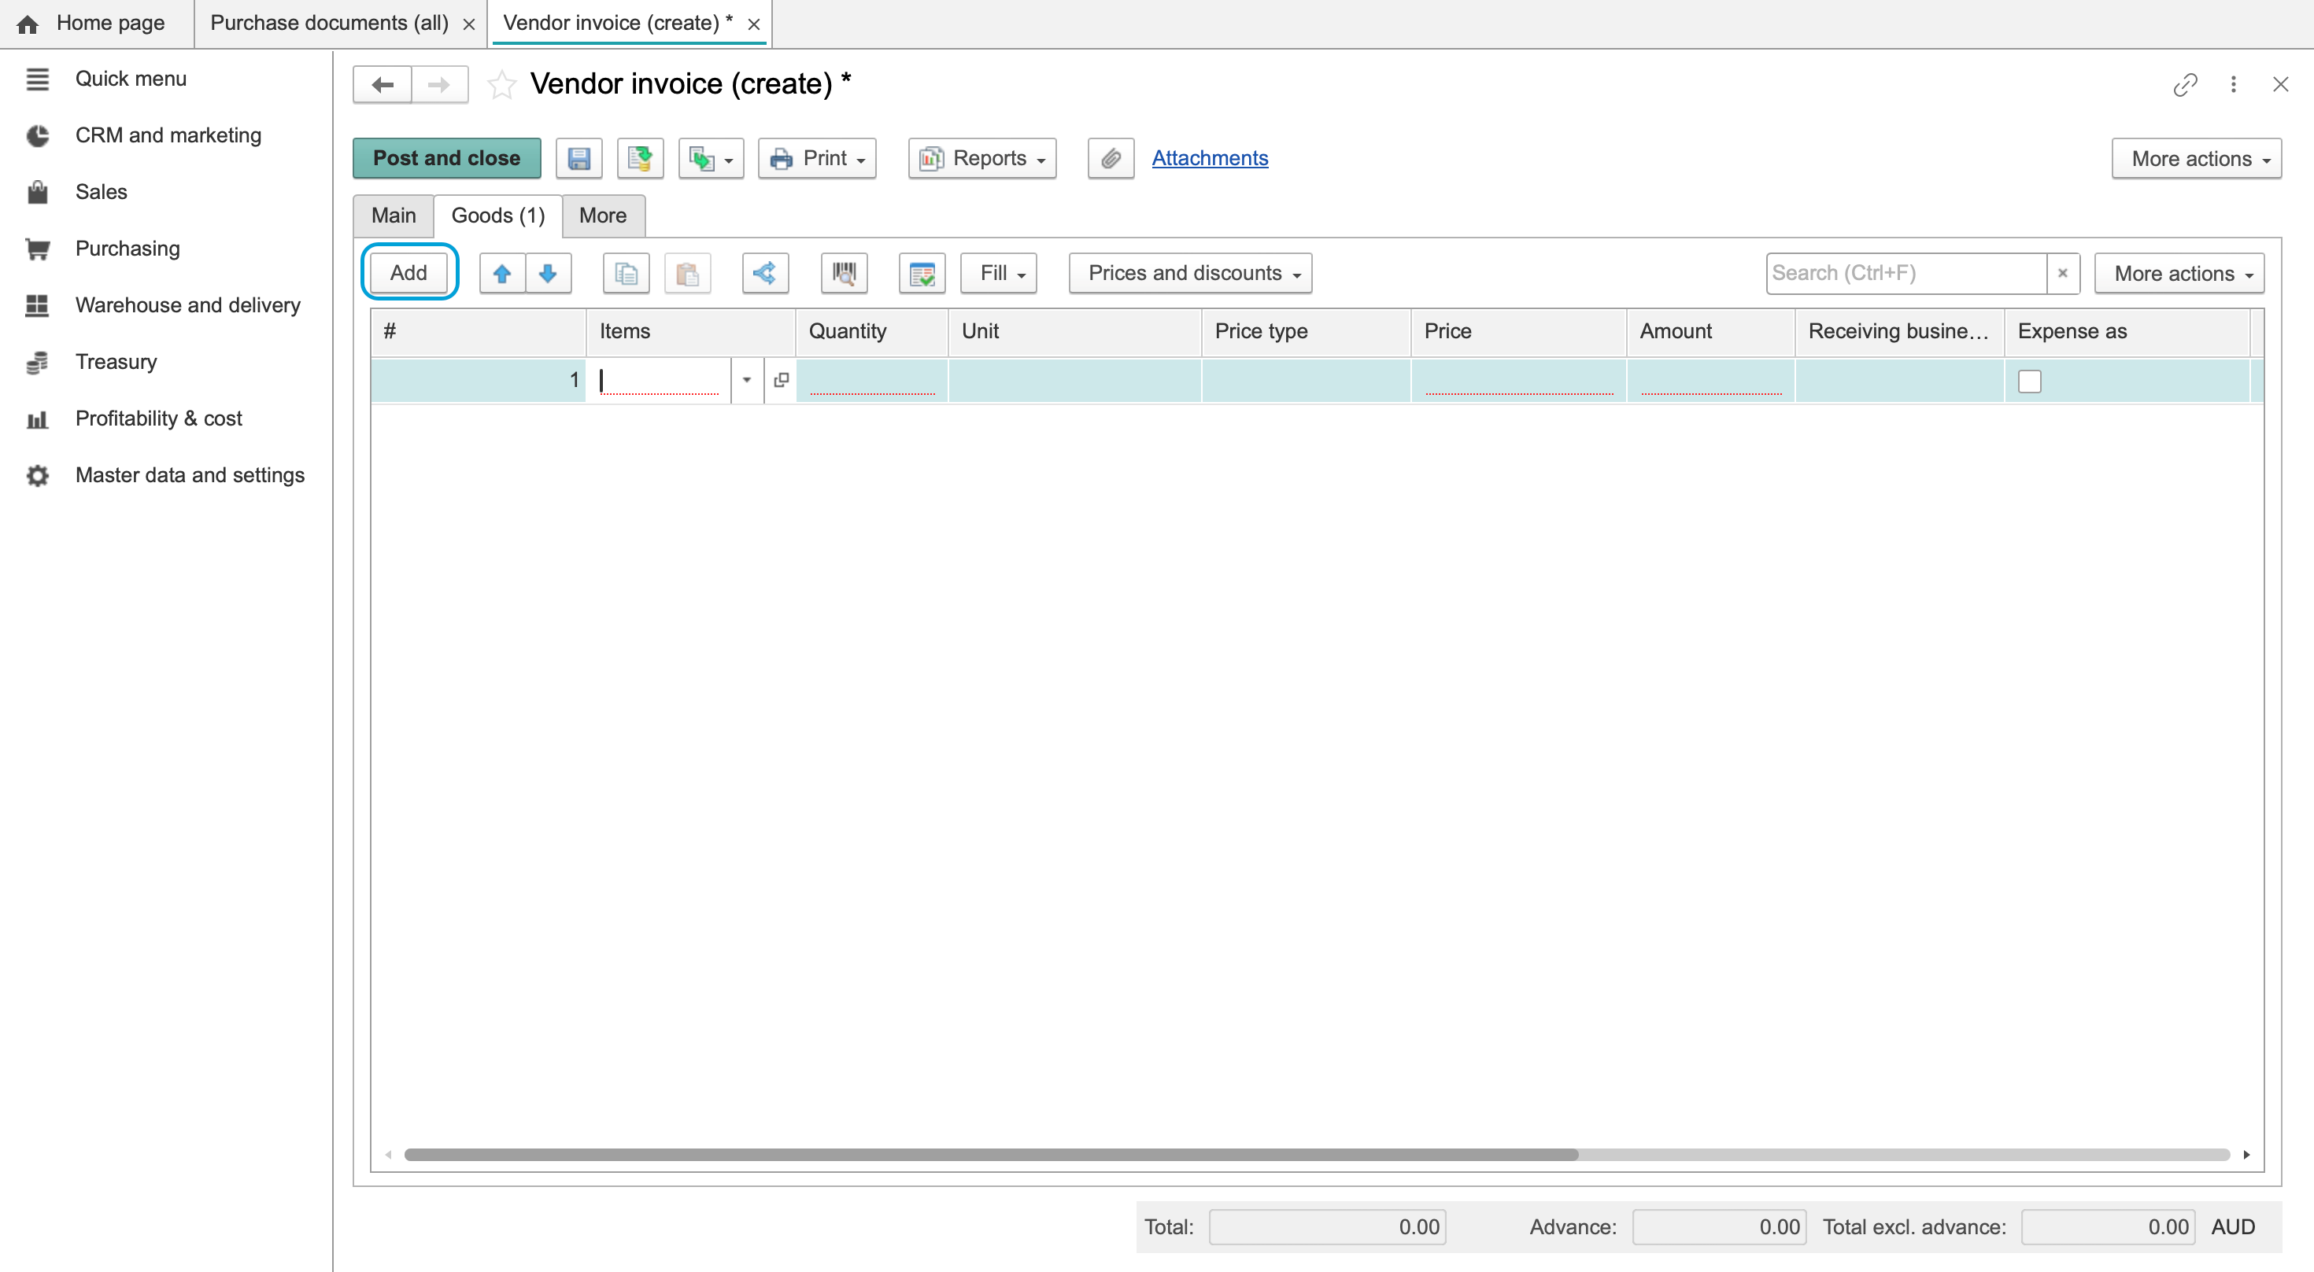Click the Paste rows icon
This screenshot has width=2314, height=1272.
tap(687, 273)
